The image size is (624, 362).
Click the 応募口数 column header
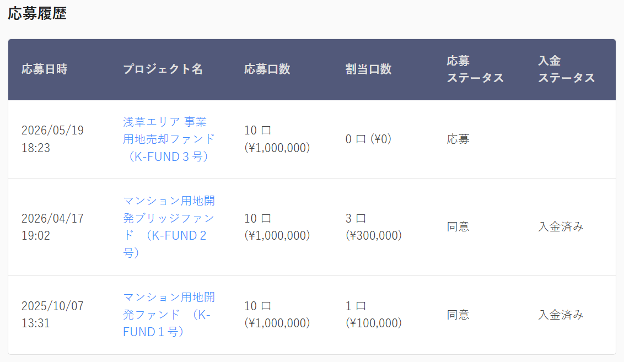click(267, 69)
